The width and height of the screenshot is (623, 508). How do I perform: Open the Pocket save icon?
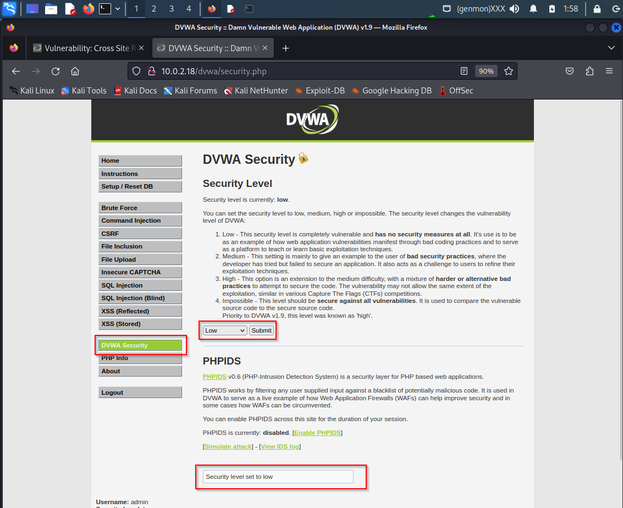click(x=569, y=71)
